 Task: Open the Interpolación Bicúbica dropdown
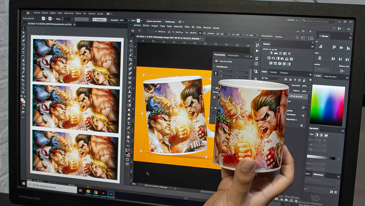(280, 37)
